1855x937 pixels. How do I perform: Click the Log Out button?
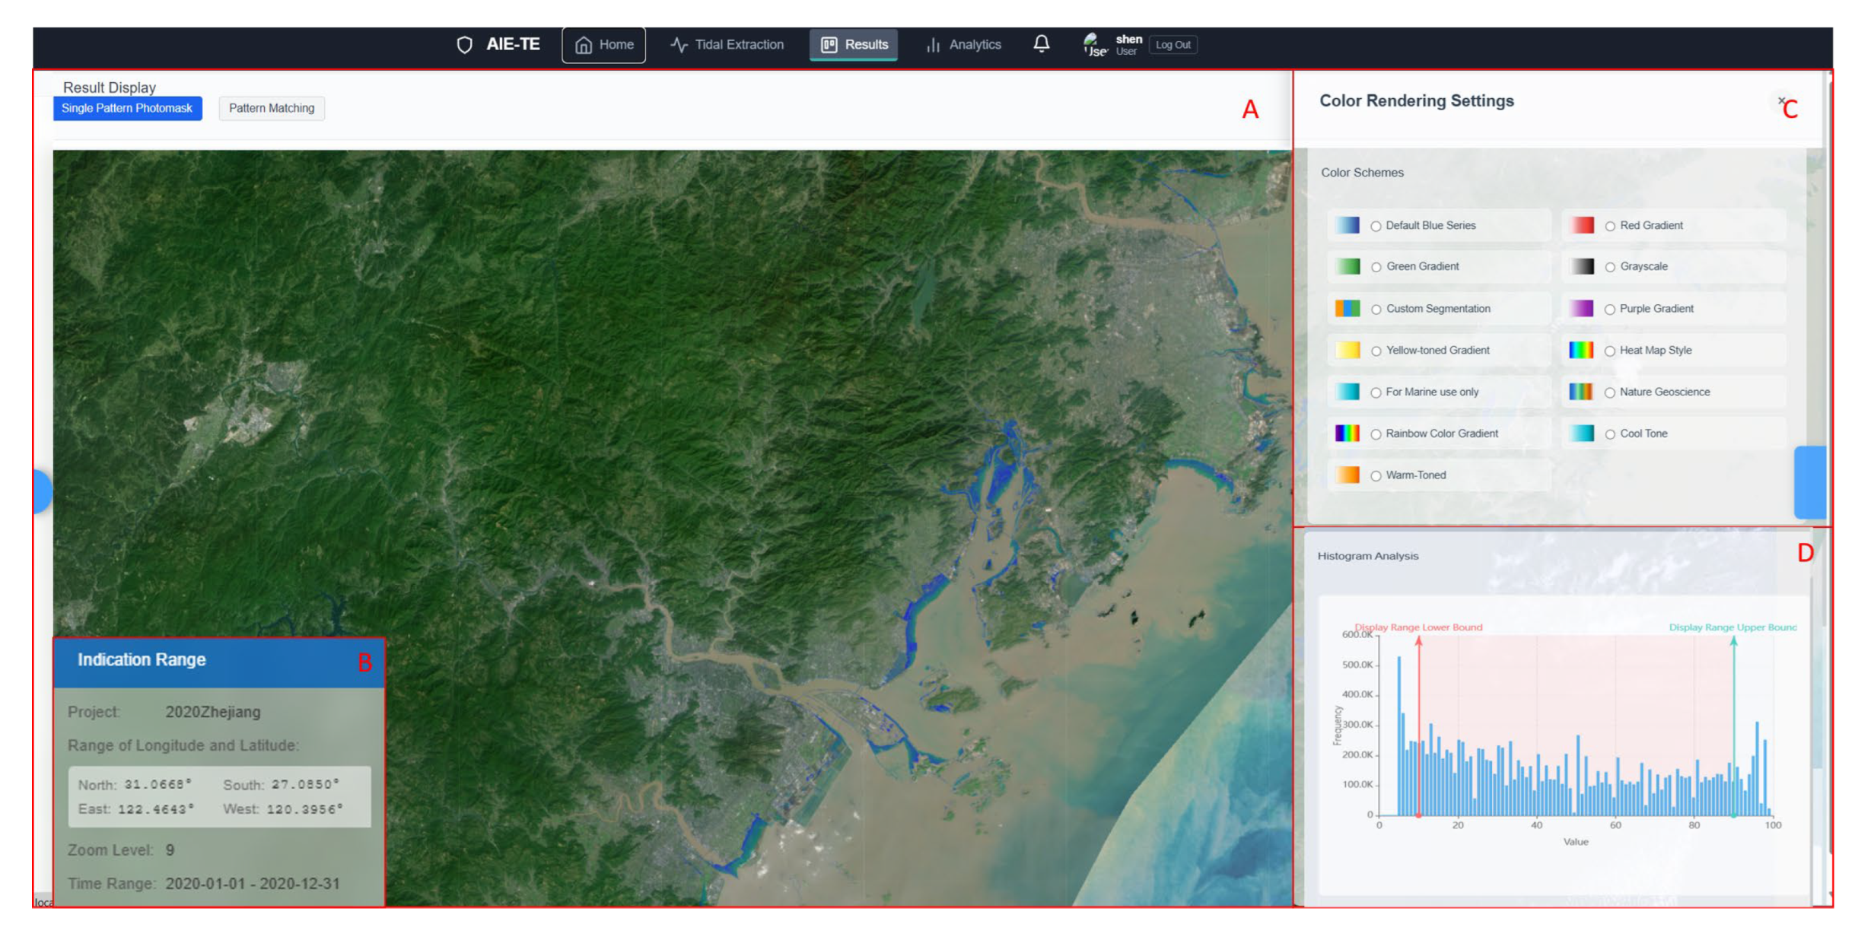1172,45
